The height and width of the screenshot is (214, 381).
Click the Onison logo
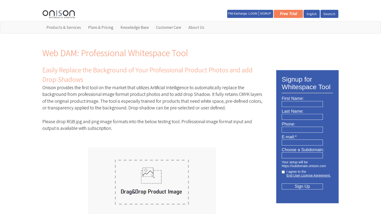coord(59,14)
